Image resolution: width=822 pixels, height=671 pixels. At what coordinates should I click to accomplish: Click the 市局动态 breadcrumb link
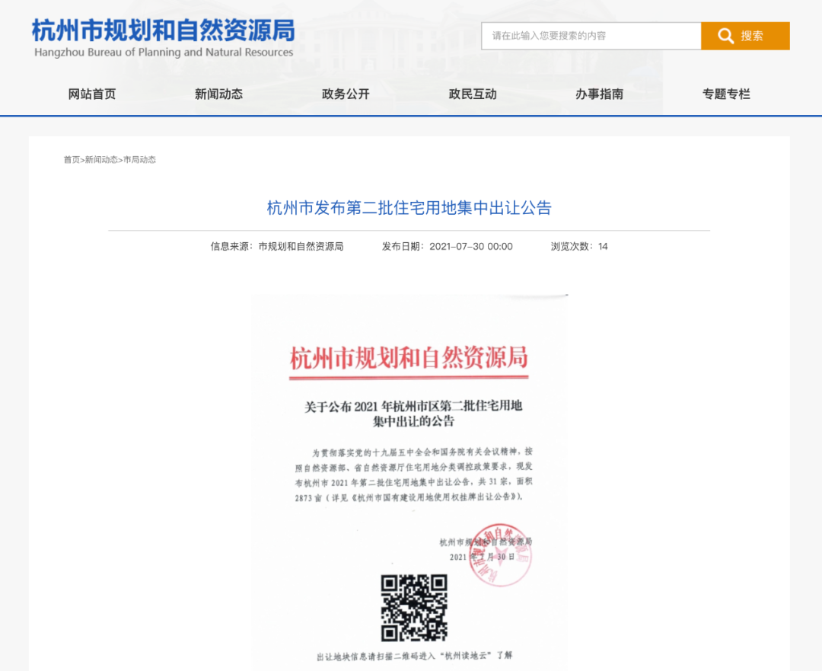tap(139, 160)
